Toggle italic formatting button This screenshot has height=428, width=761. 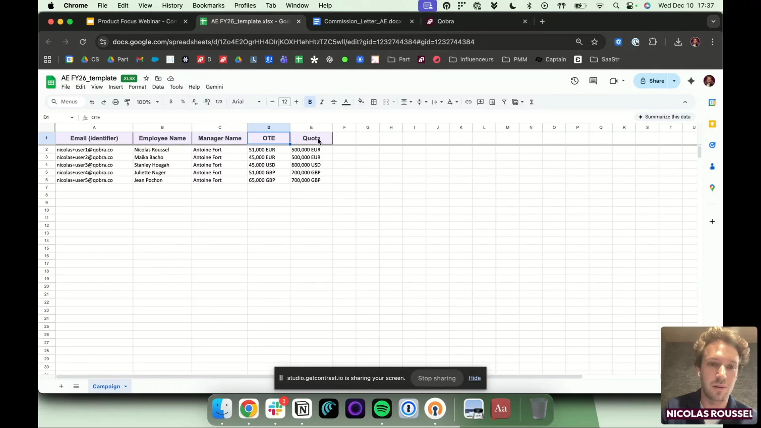click(321, 102)
